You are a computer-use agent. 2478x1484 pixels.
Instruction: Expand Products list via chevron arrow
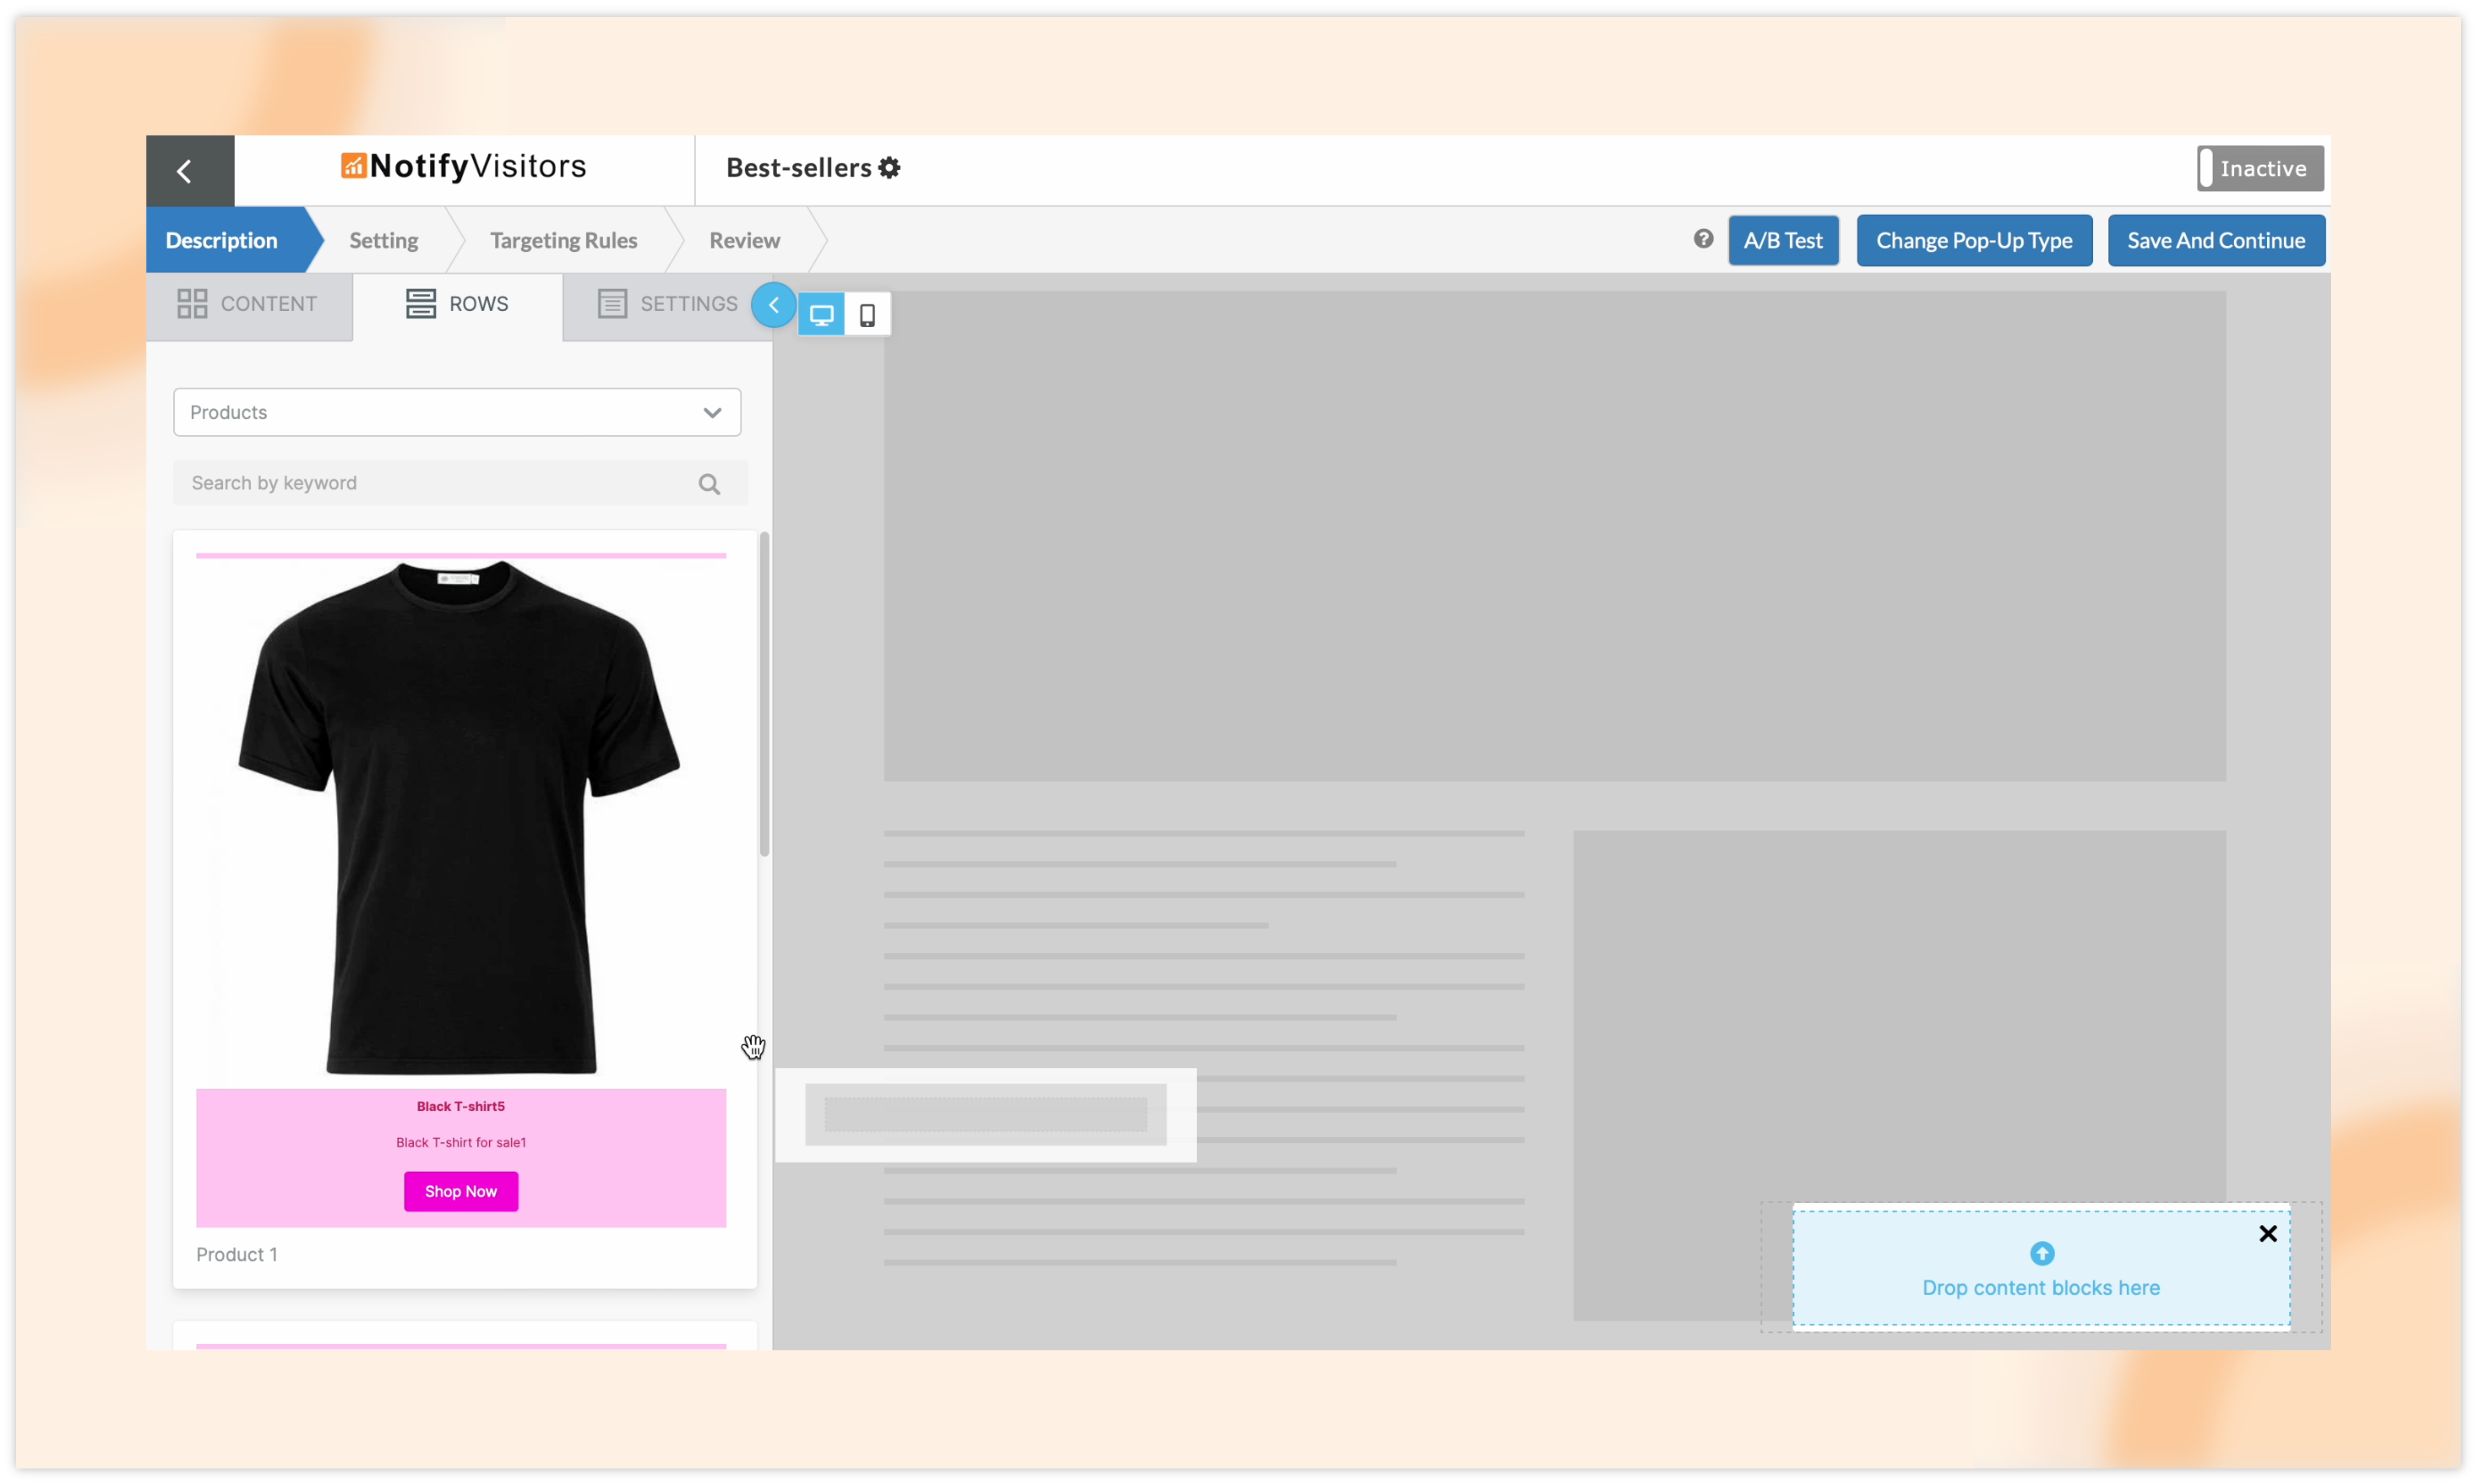712,413
